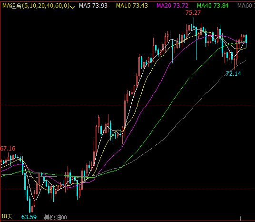Select the candlestick at the 75.27 peak

194,23
